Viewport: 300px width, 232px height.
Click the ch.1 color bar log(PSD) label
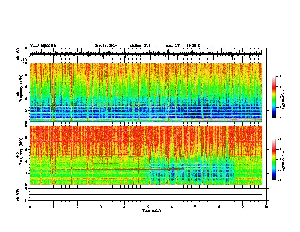click(284, 99)
